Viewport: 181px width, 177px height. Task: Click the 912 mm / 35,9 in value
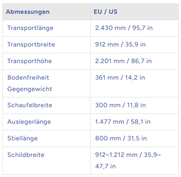tap(120, 44)
